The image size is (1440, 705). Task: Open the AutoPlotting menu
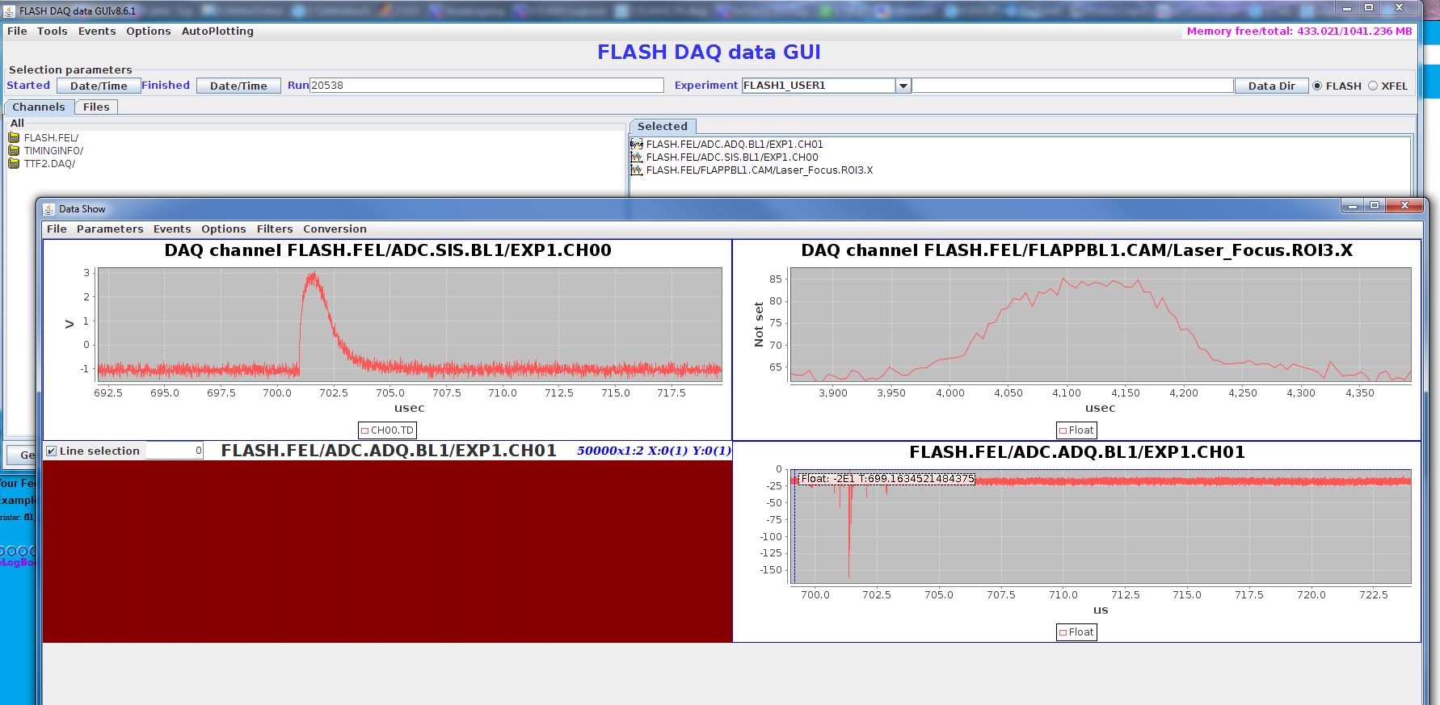[x=217, y=31]
